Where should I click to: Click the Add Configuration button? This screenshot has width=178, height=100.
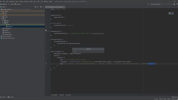156,4
